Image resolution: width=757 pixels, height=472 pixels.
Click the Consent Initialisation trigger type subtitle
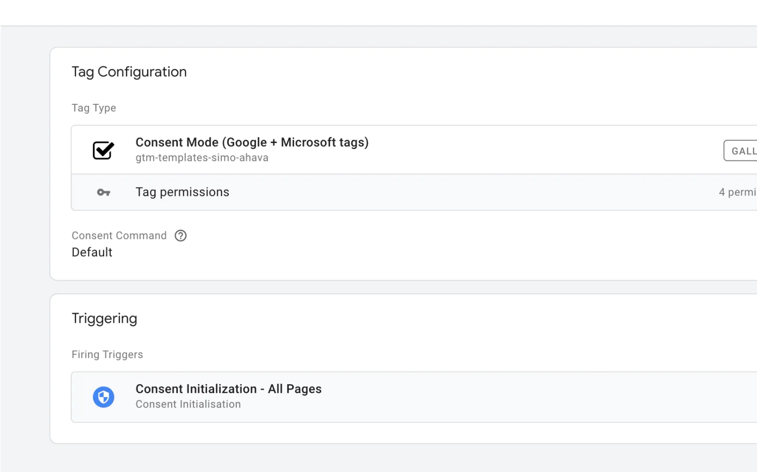(x=188, y=404)
